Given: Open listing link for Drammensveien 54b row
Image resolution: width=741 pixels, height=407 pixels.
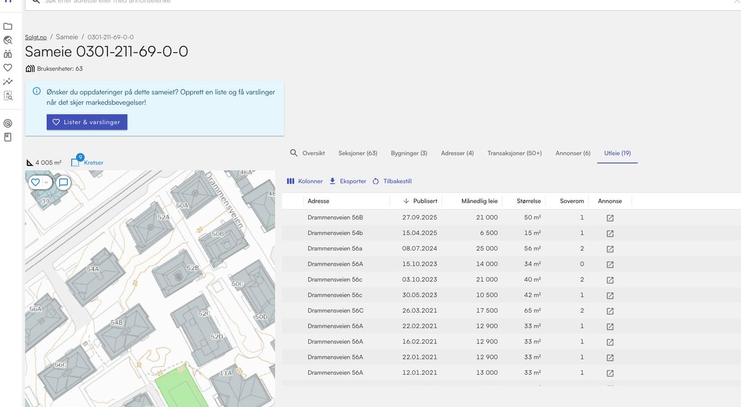Looking at the screenshot, I should coord(610,233).
